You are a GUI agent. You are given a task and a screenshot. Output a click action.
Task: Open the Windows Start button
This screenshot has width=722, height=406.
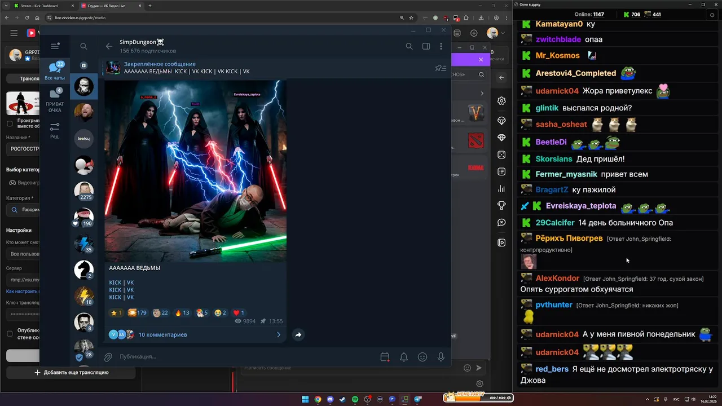(305, 399)
